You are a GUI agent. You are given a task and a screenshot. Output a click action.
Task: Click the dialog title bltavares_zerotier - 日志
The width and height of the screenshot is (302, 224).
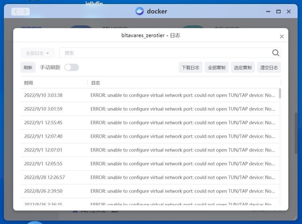151,35
